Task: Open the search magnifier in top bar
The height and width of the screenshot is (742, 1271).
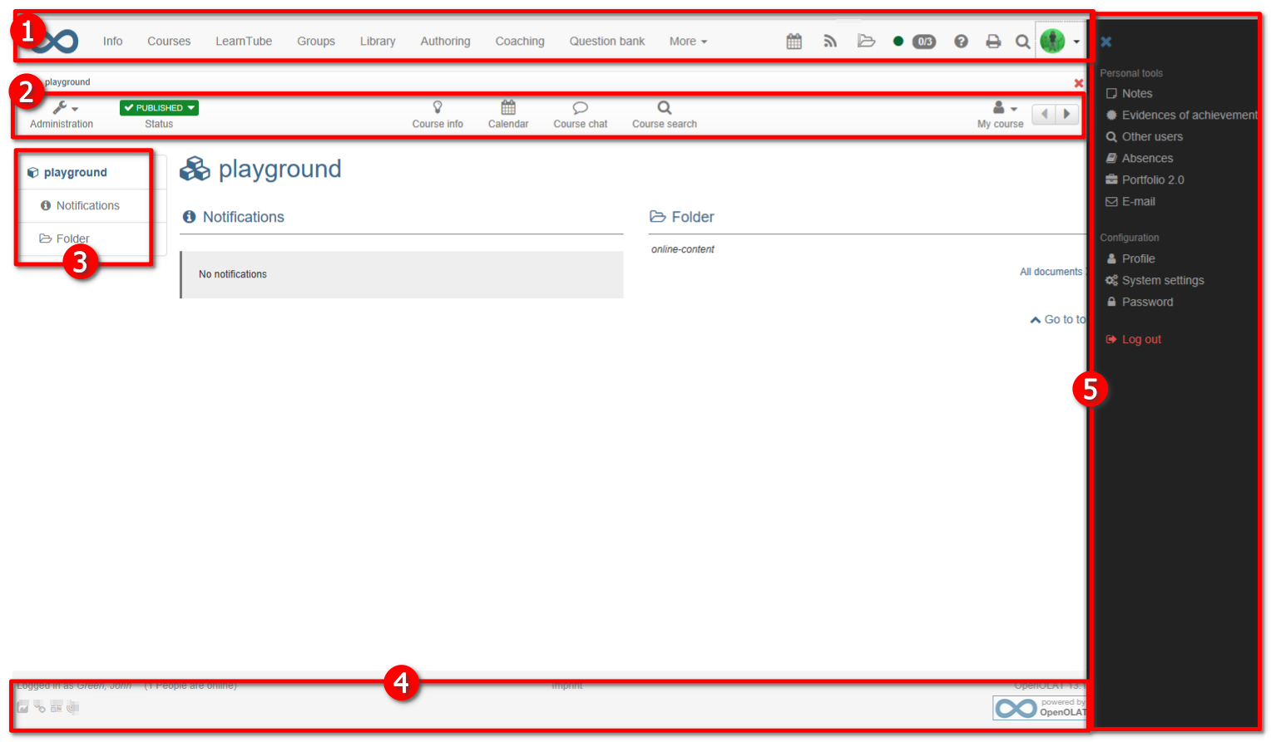Action: (1022, 42)
